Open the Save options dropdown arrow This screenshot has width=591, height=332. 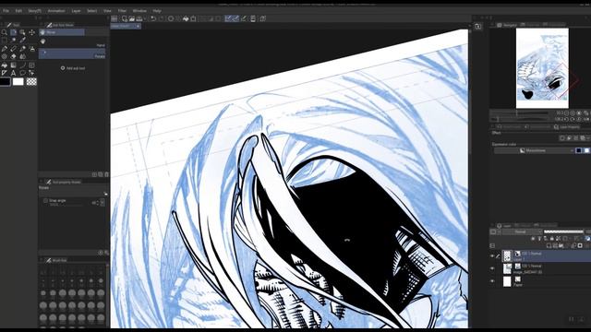145,18
